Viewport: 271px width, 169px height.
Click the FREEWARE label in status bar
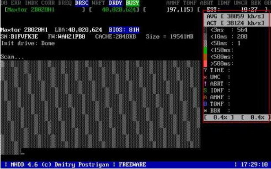click(x=132, y=165)
